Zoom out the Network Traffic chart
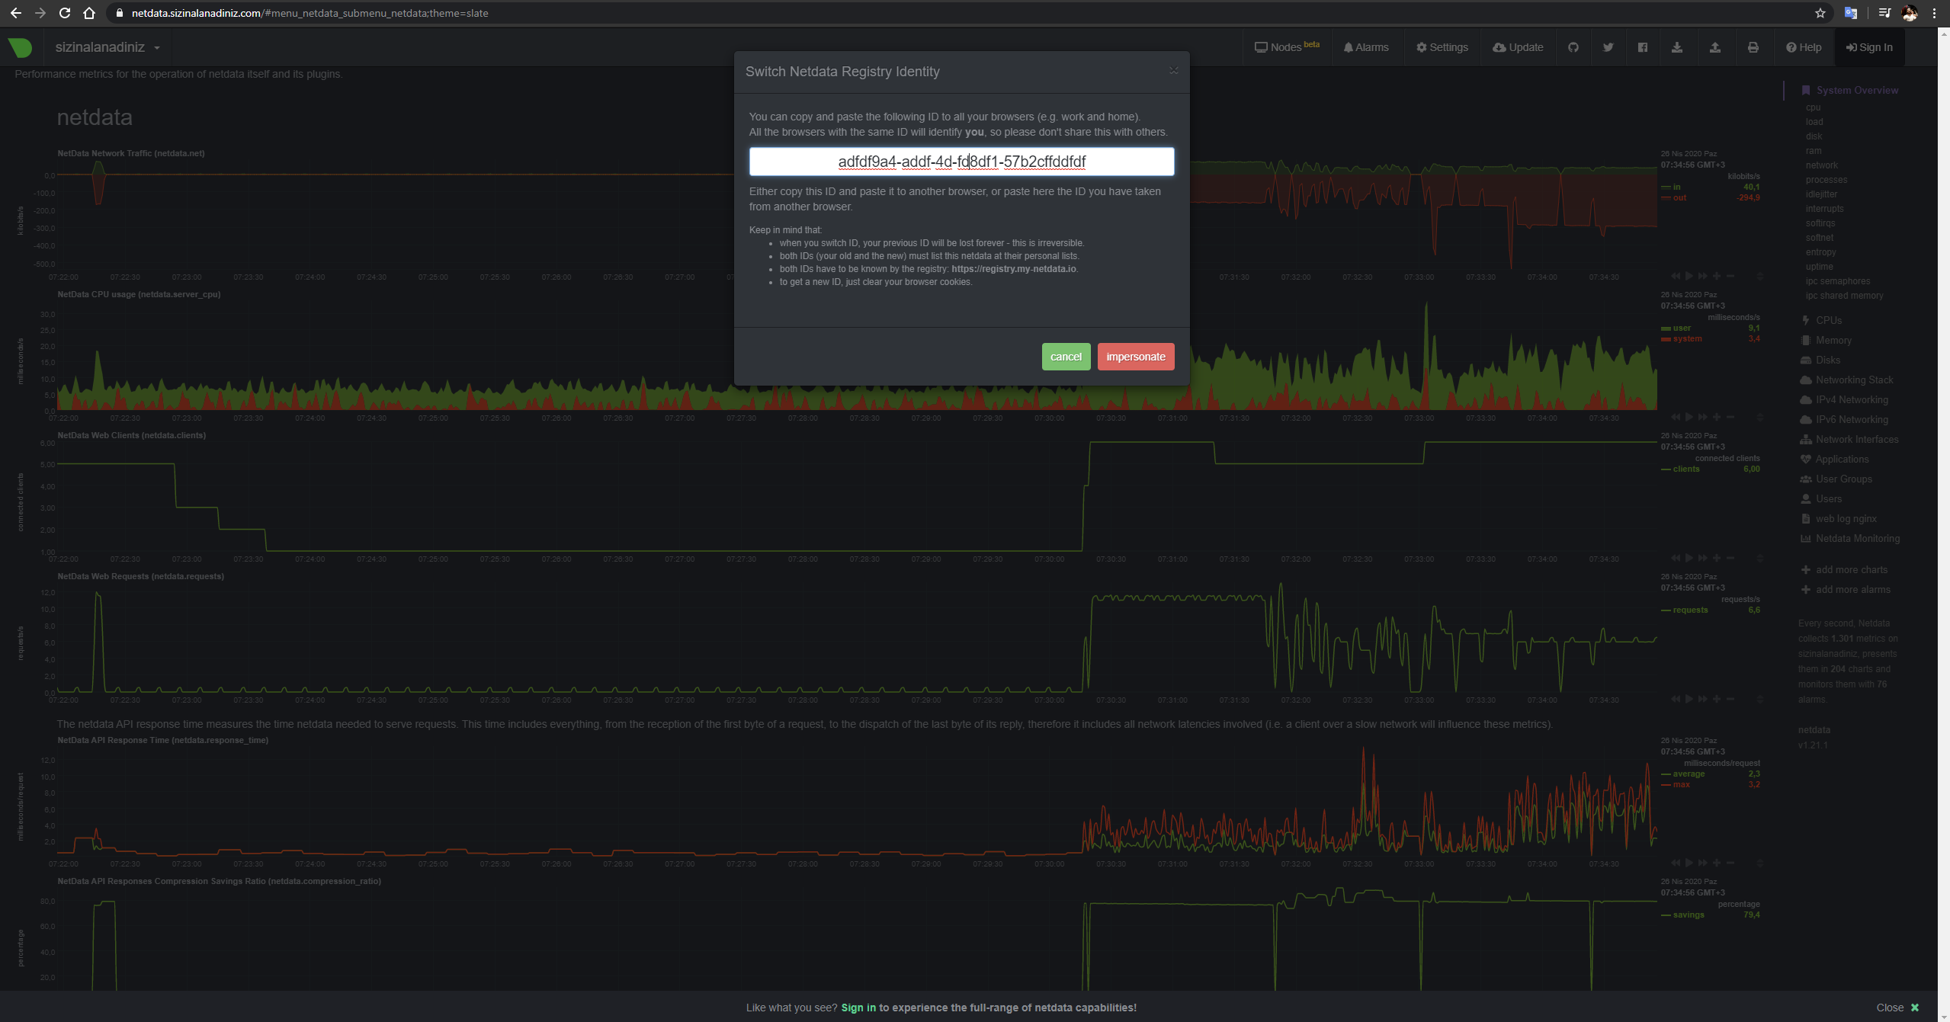The height and width of the screenshot is (1022, 1950). 1730,276
